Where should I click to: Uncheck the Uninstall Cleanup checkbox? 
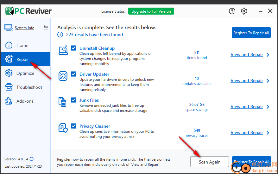click(x=74, y=48)
